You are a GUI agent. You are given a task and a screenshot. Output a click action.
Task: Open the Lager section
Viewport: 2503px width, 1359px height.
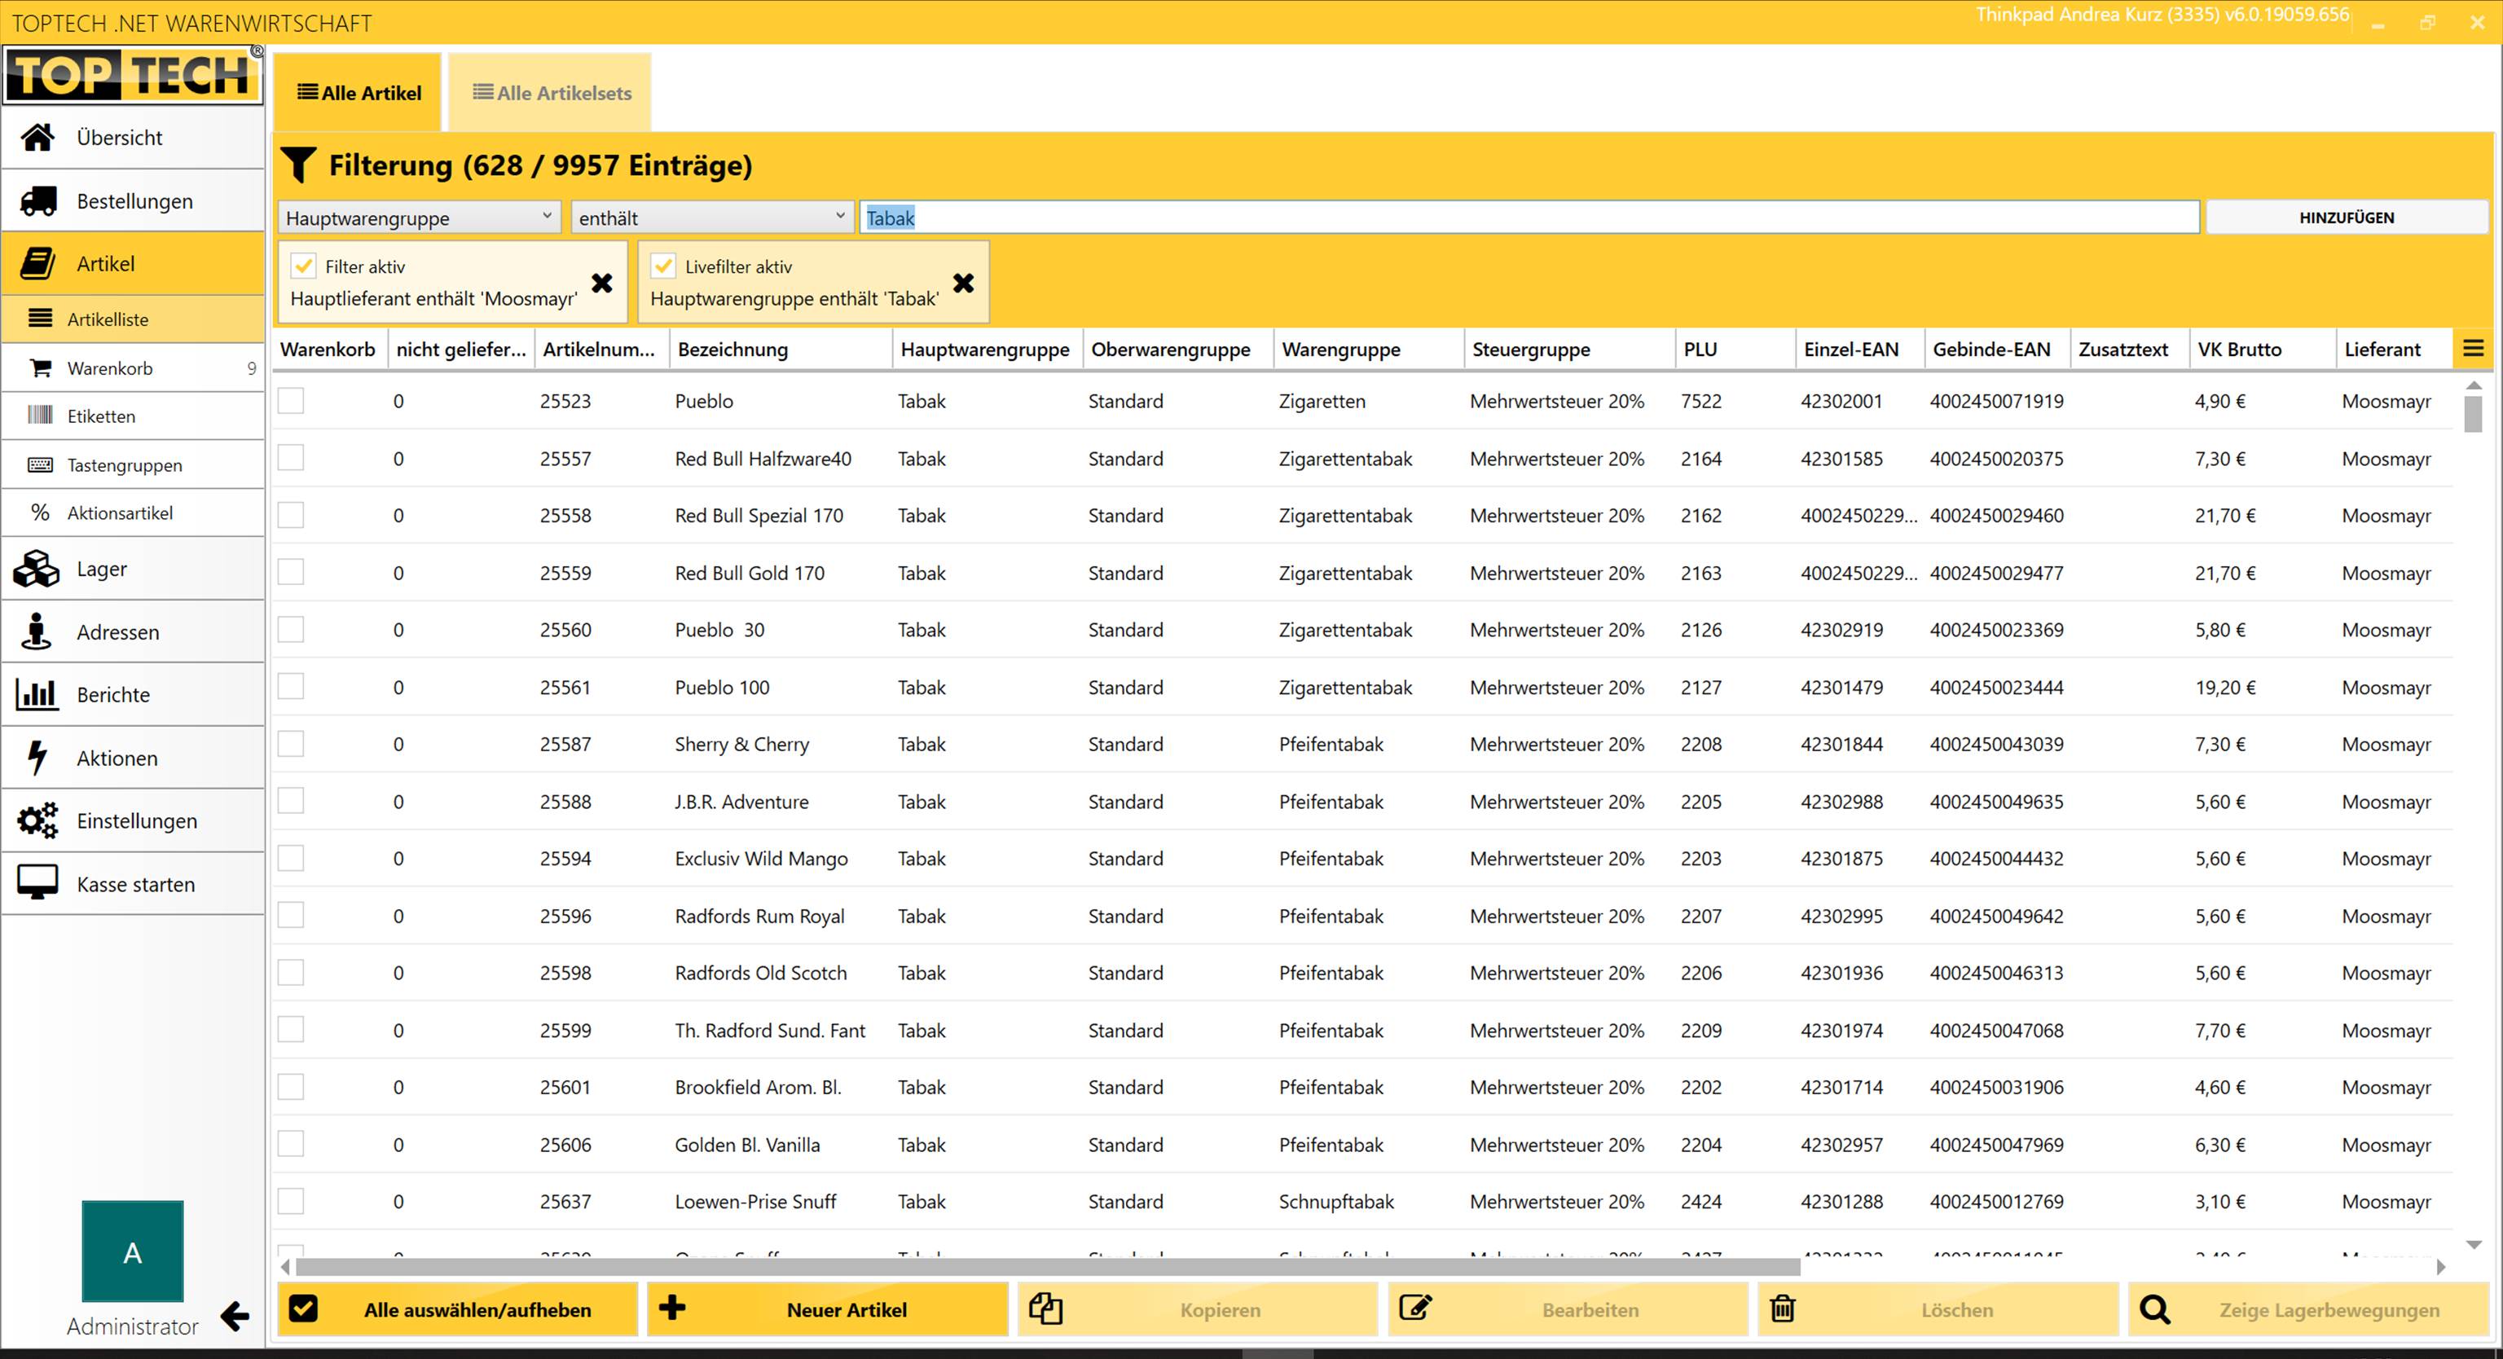133,570
